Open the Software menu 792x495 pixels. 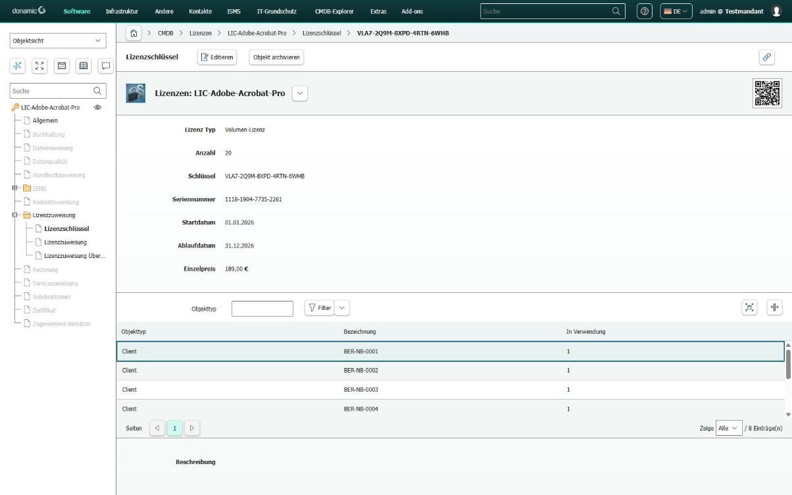tap(77, 11)
